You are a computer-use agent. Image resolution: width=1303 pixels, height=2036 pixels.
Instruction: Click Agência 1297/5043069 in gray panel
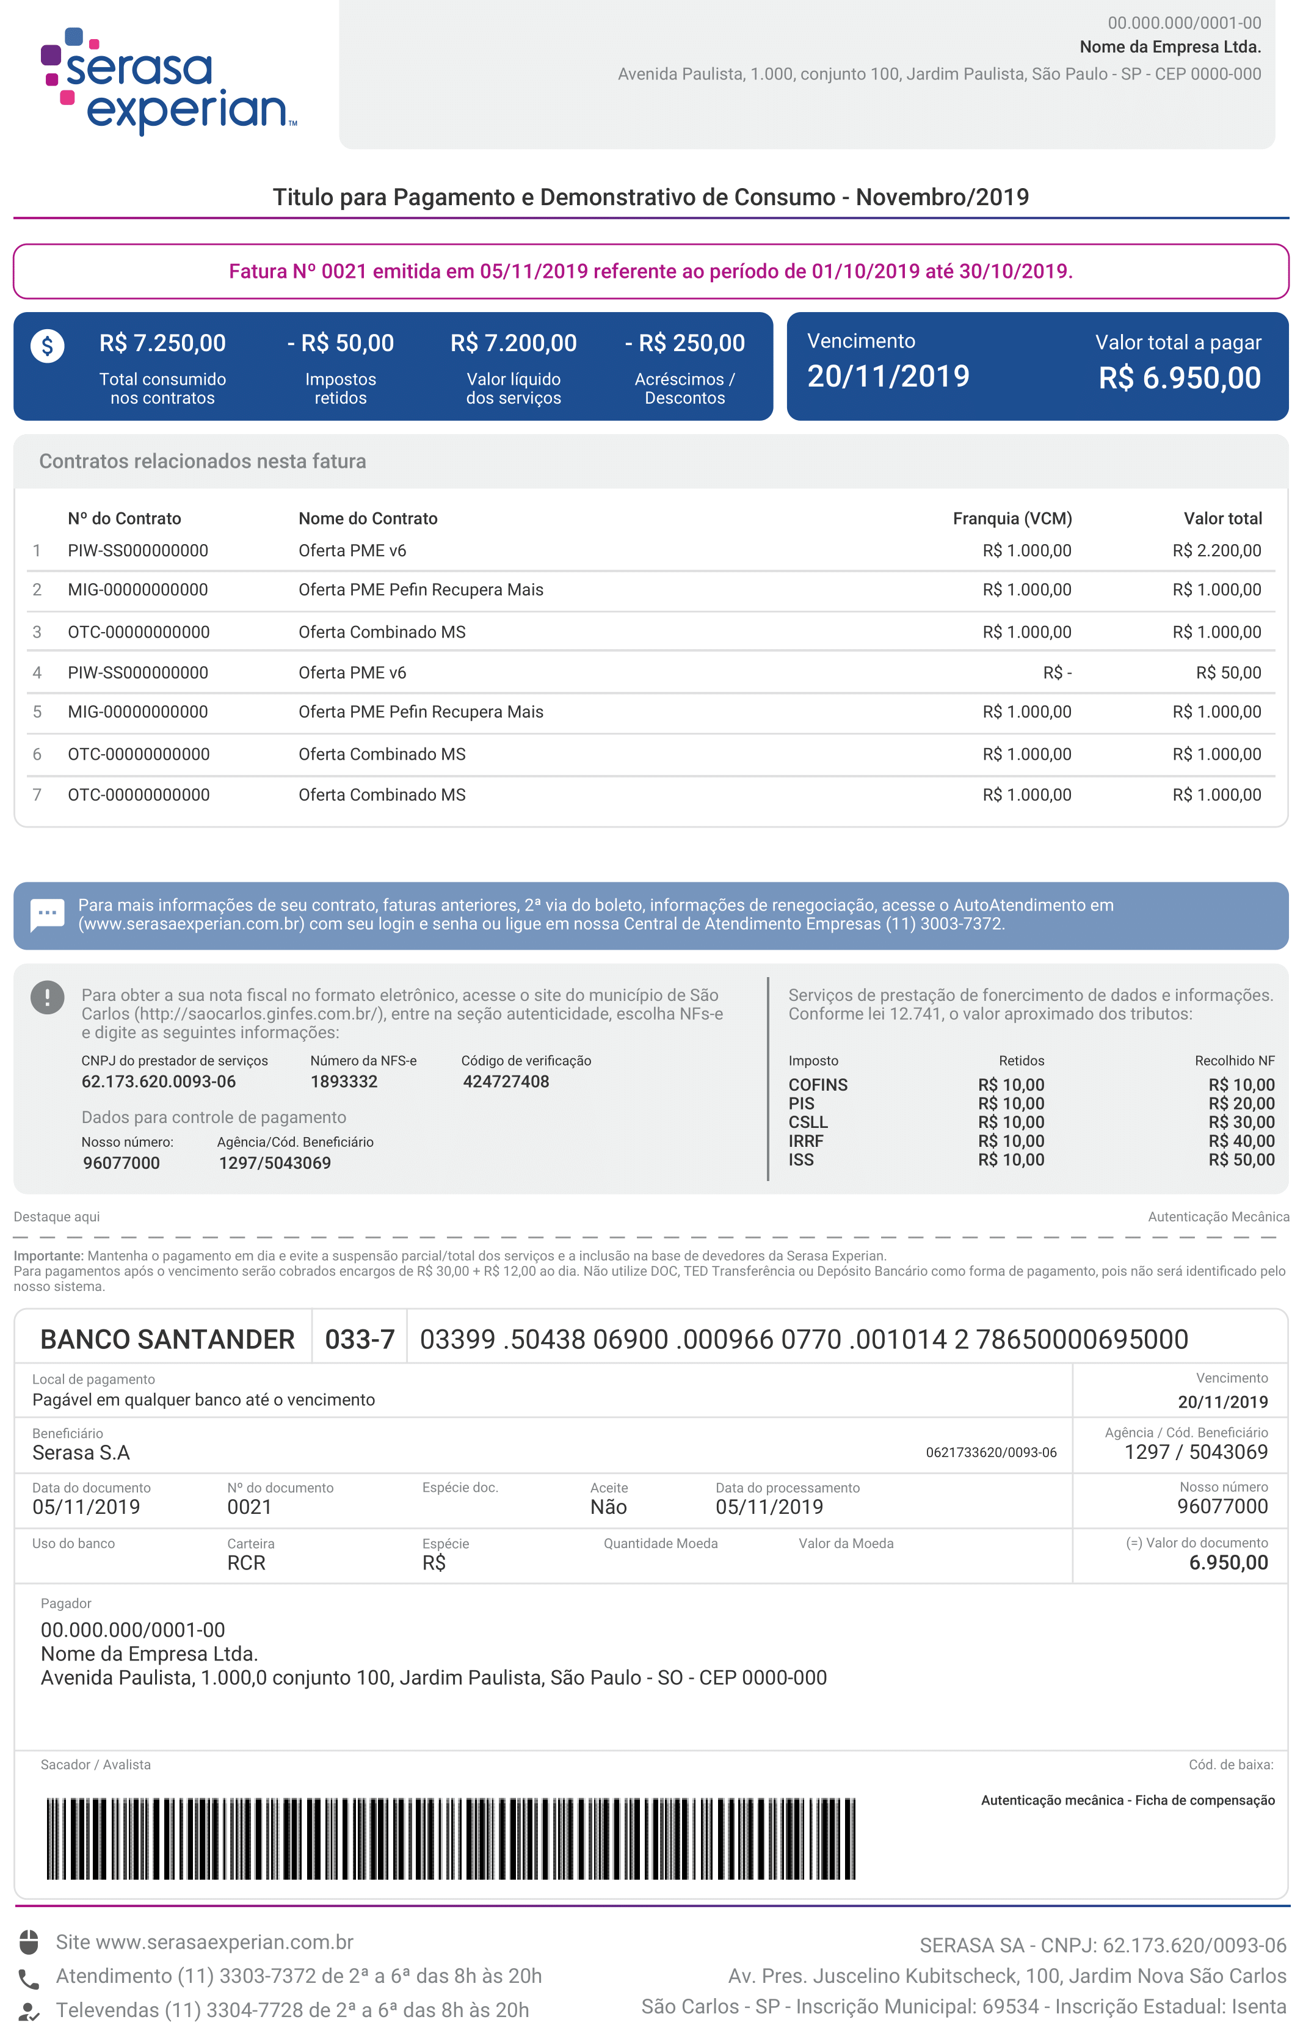point(275,1163)
